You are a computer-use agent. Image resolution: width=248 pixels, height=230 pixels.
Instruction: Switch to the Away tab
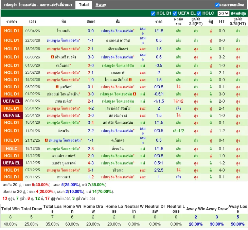101,5
